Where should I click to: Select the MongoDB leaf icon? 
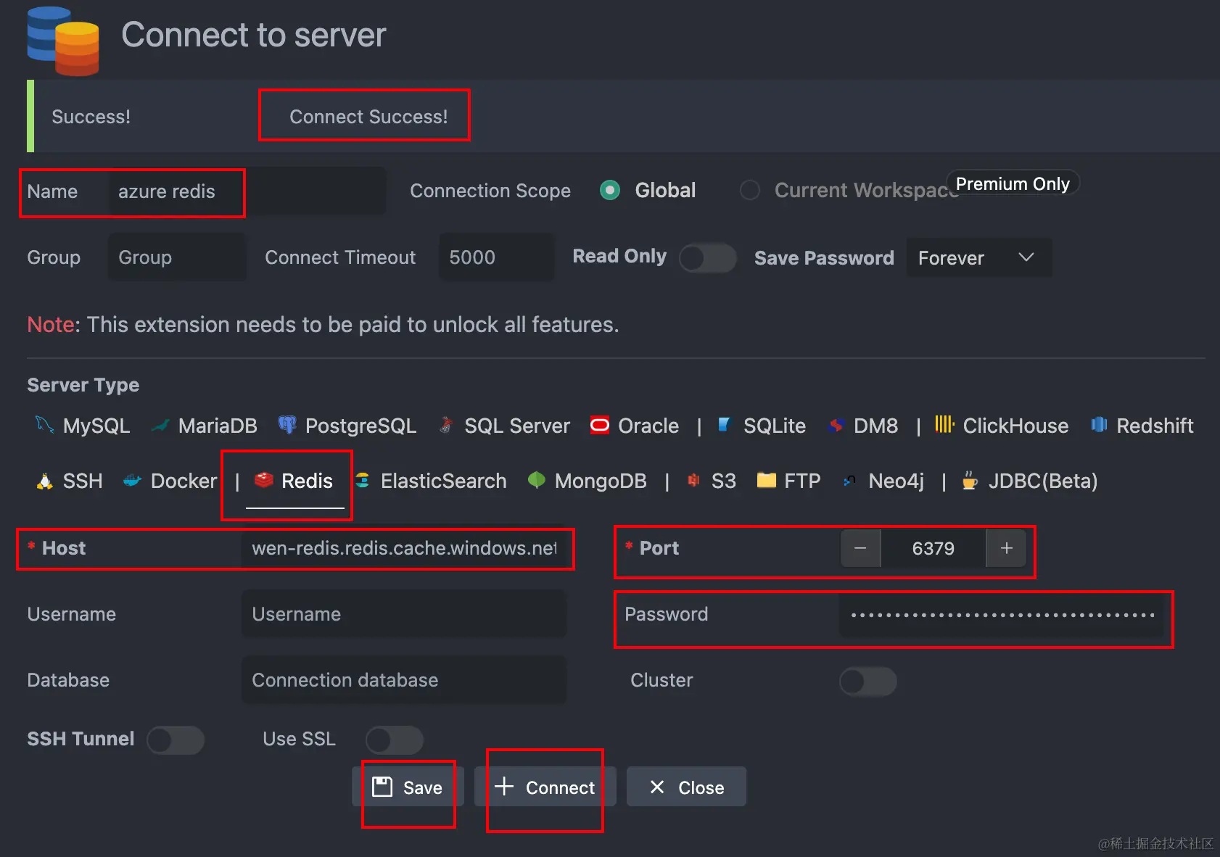coord(537,480)
